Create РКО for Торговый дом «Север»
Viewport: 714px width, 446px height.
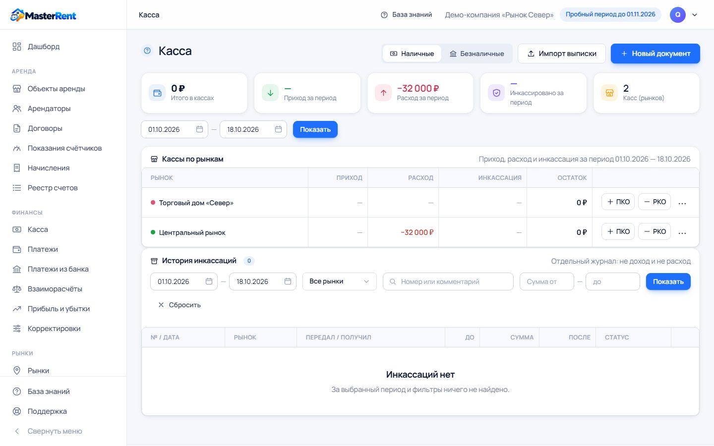654,202
